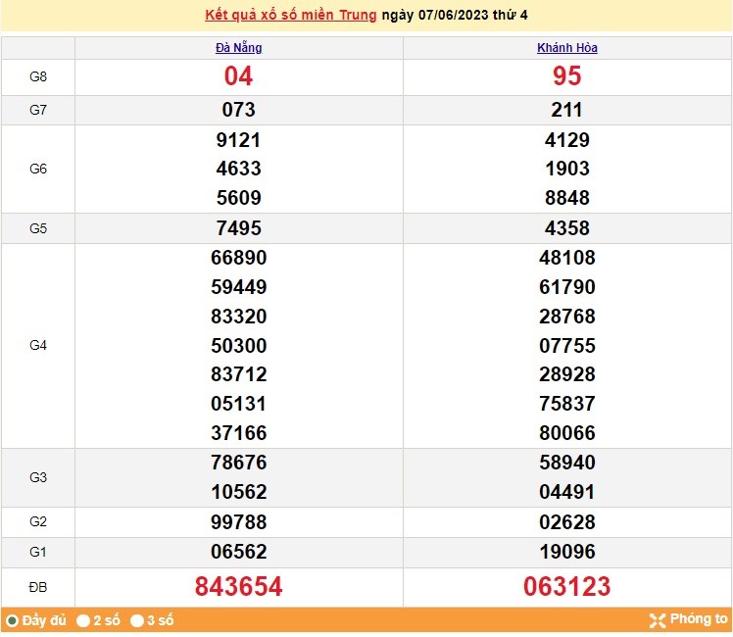Click the G7 number 073

[x=238, y=110]
